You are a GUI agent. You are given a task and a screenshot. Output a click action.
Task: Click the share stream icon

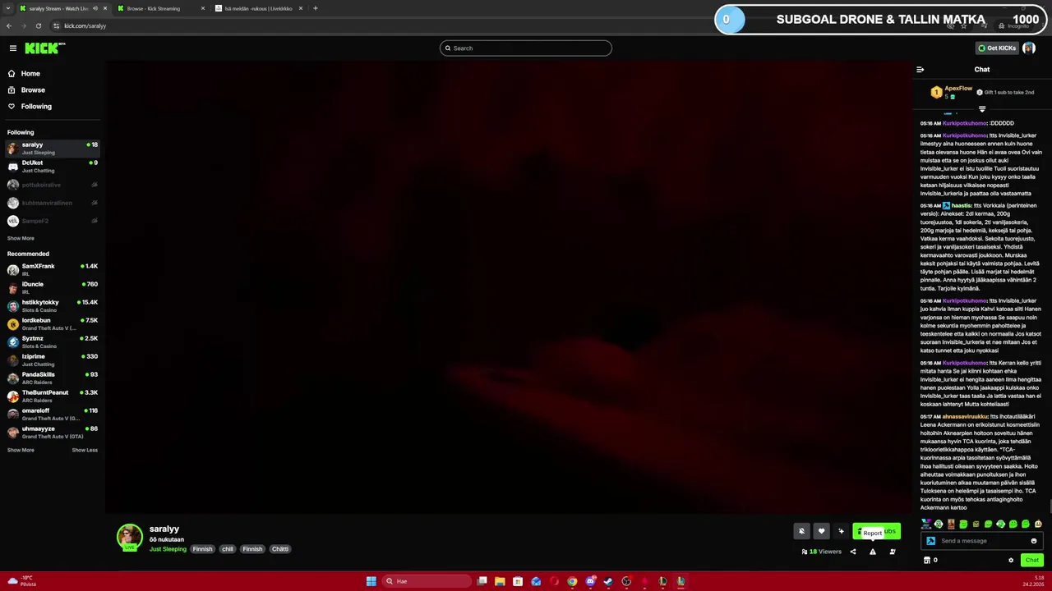[x=853, y=552]
